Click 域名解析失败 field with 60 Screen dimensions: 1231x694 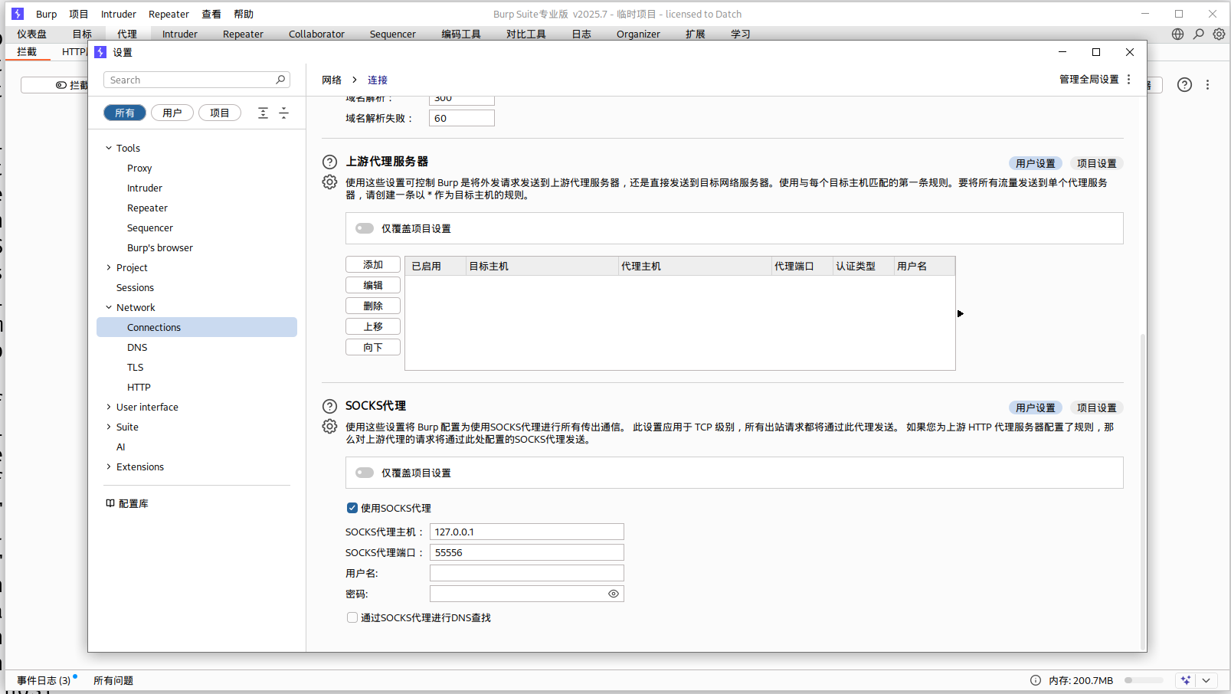point(462,118)
